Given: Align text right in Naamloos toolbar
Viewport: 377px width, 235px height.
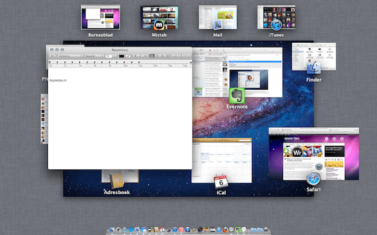Looking at the screenshot, I should [162, 56].
